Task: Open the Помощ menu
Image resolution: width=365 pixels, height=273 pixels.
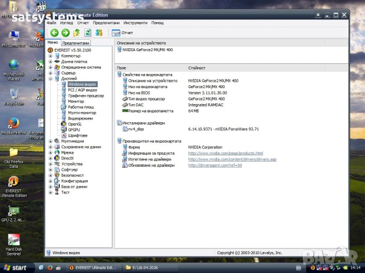Action: click(x=157, y=23)
